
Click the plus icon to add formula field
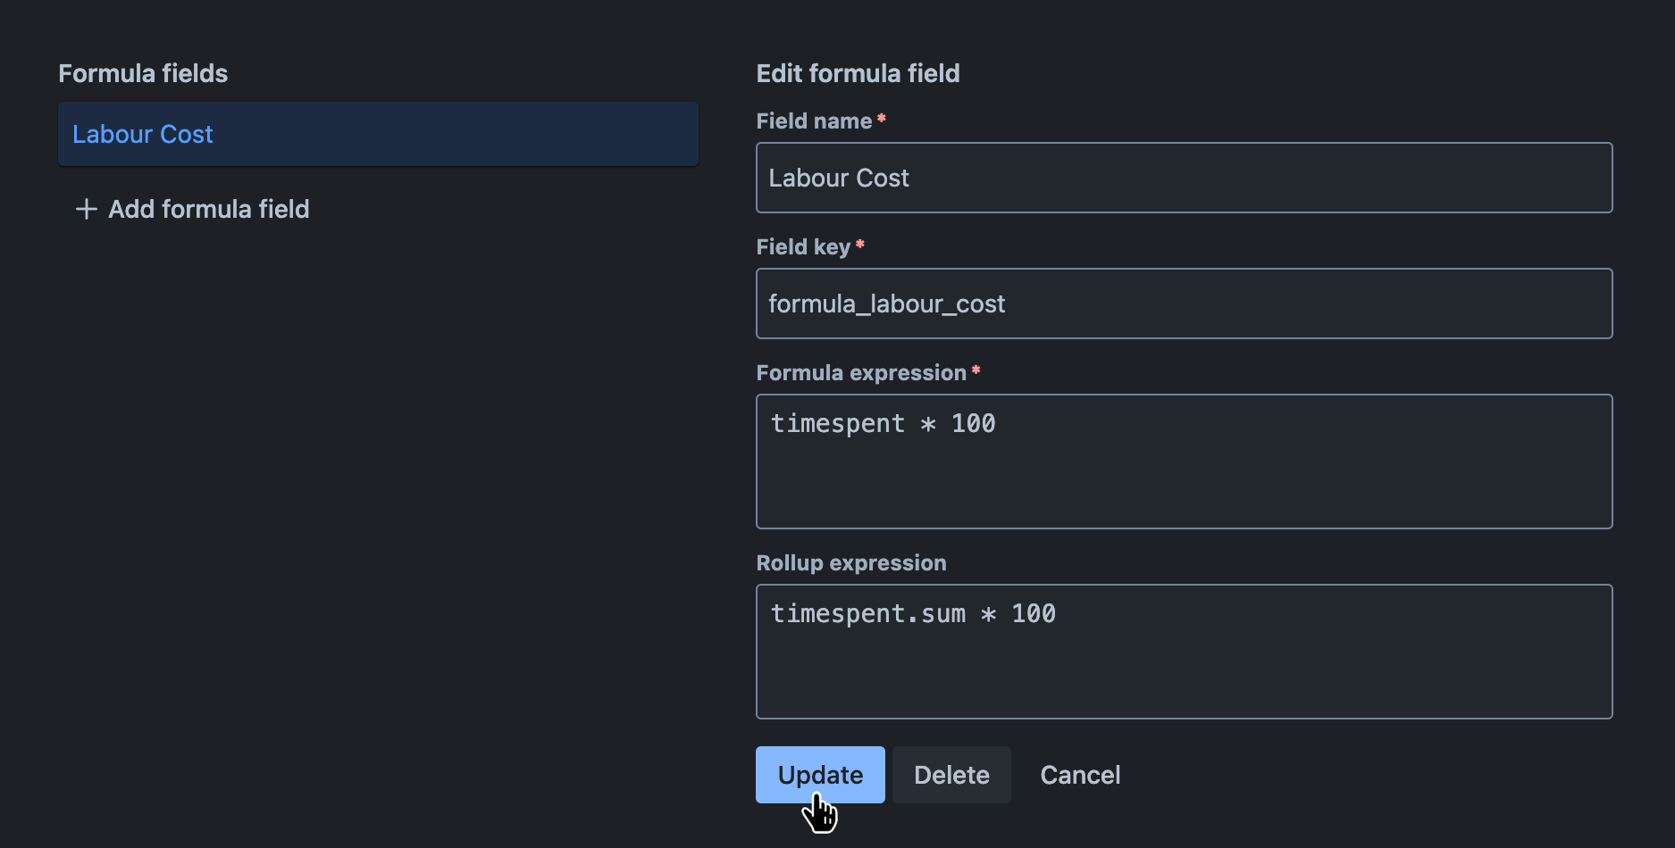[x=85, y=209]
